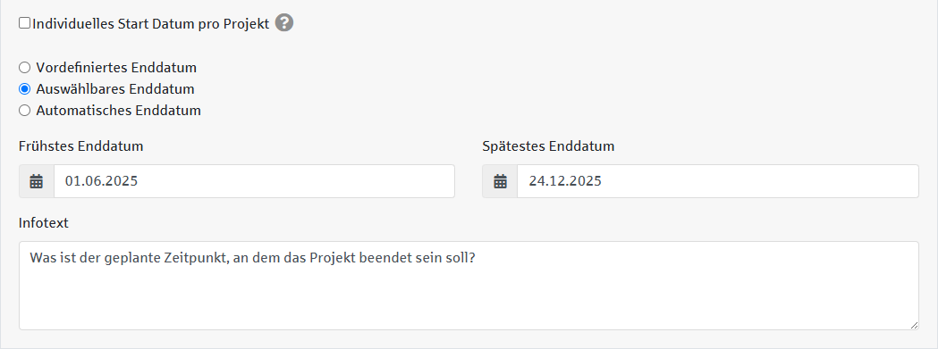Image resolution: width=938 pixels, height=349 pixels.
Task: Click the Spätestes Enddatum field label
Action: click(x=548, y=146)
